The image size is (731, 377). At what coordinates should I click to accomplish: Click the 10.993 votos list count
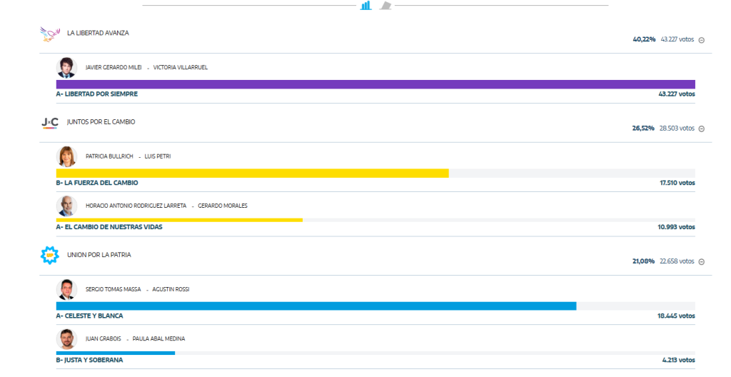[x=677, y=227]
